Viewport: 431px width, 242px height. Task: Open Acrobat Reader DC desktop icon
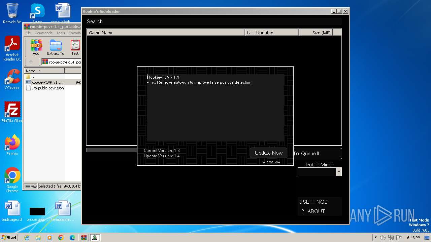[12, 48]
